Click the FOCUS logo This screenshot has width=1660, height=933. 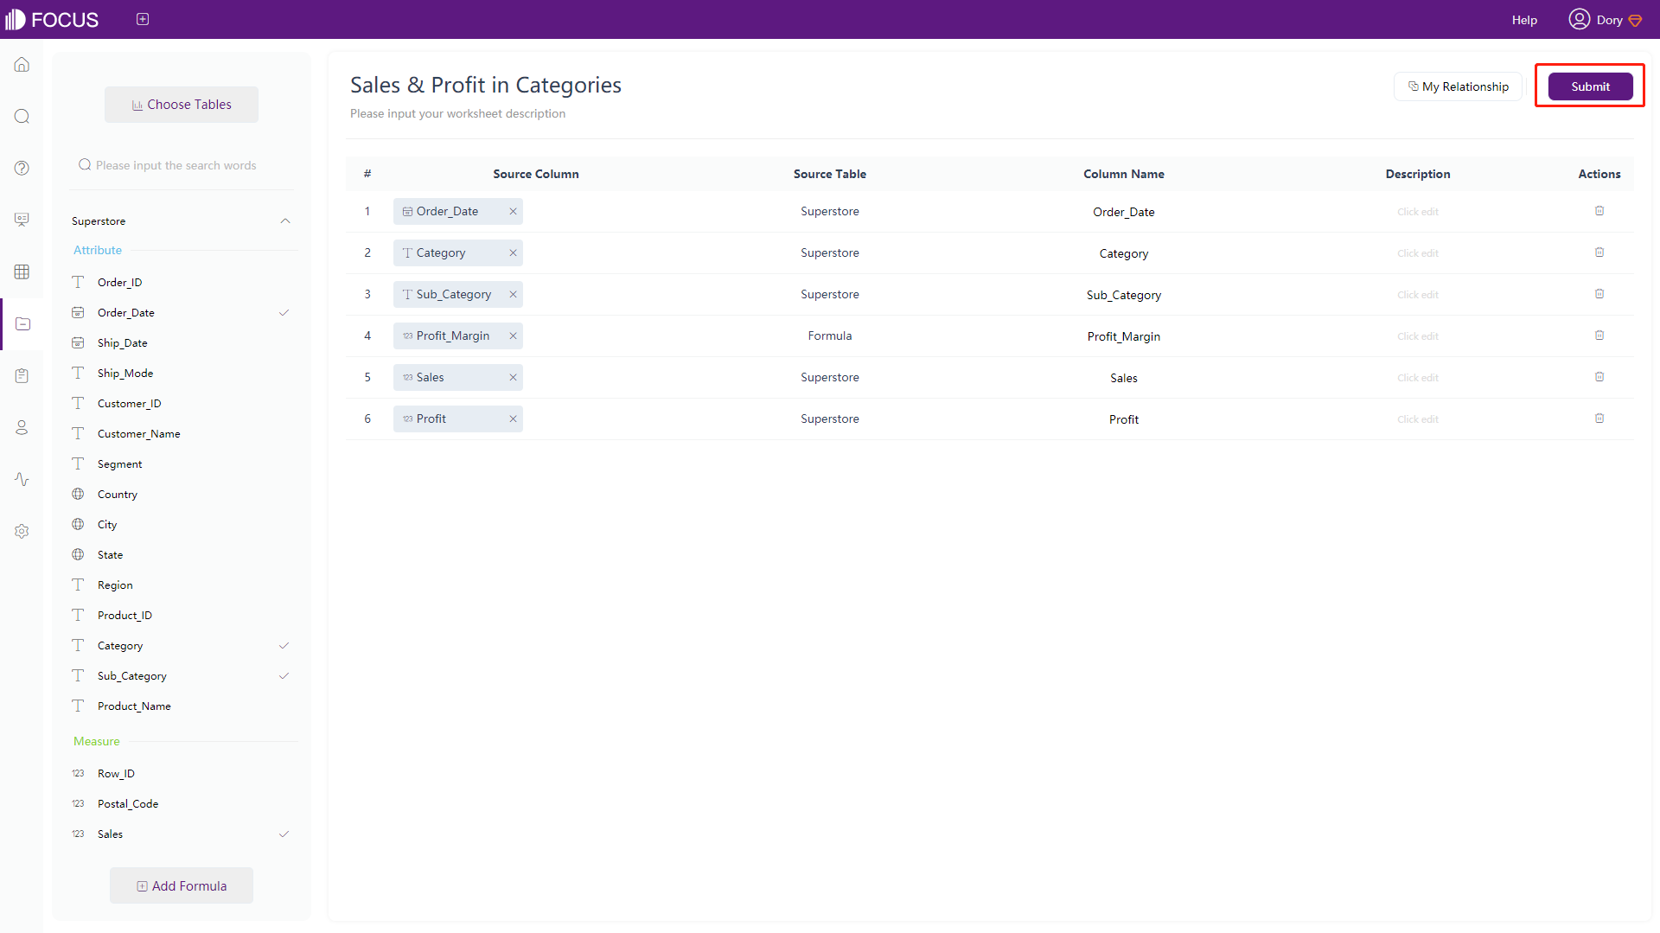tap(52, 19)
